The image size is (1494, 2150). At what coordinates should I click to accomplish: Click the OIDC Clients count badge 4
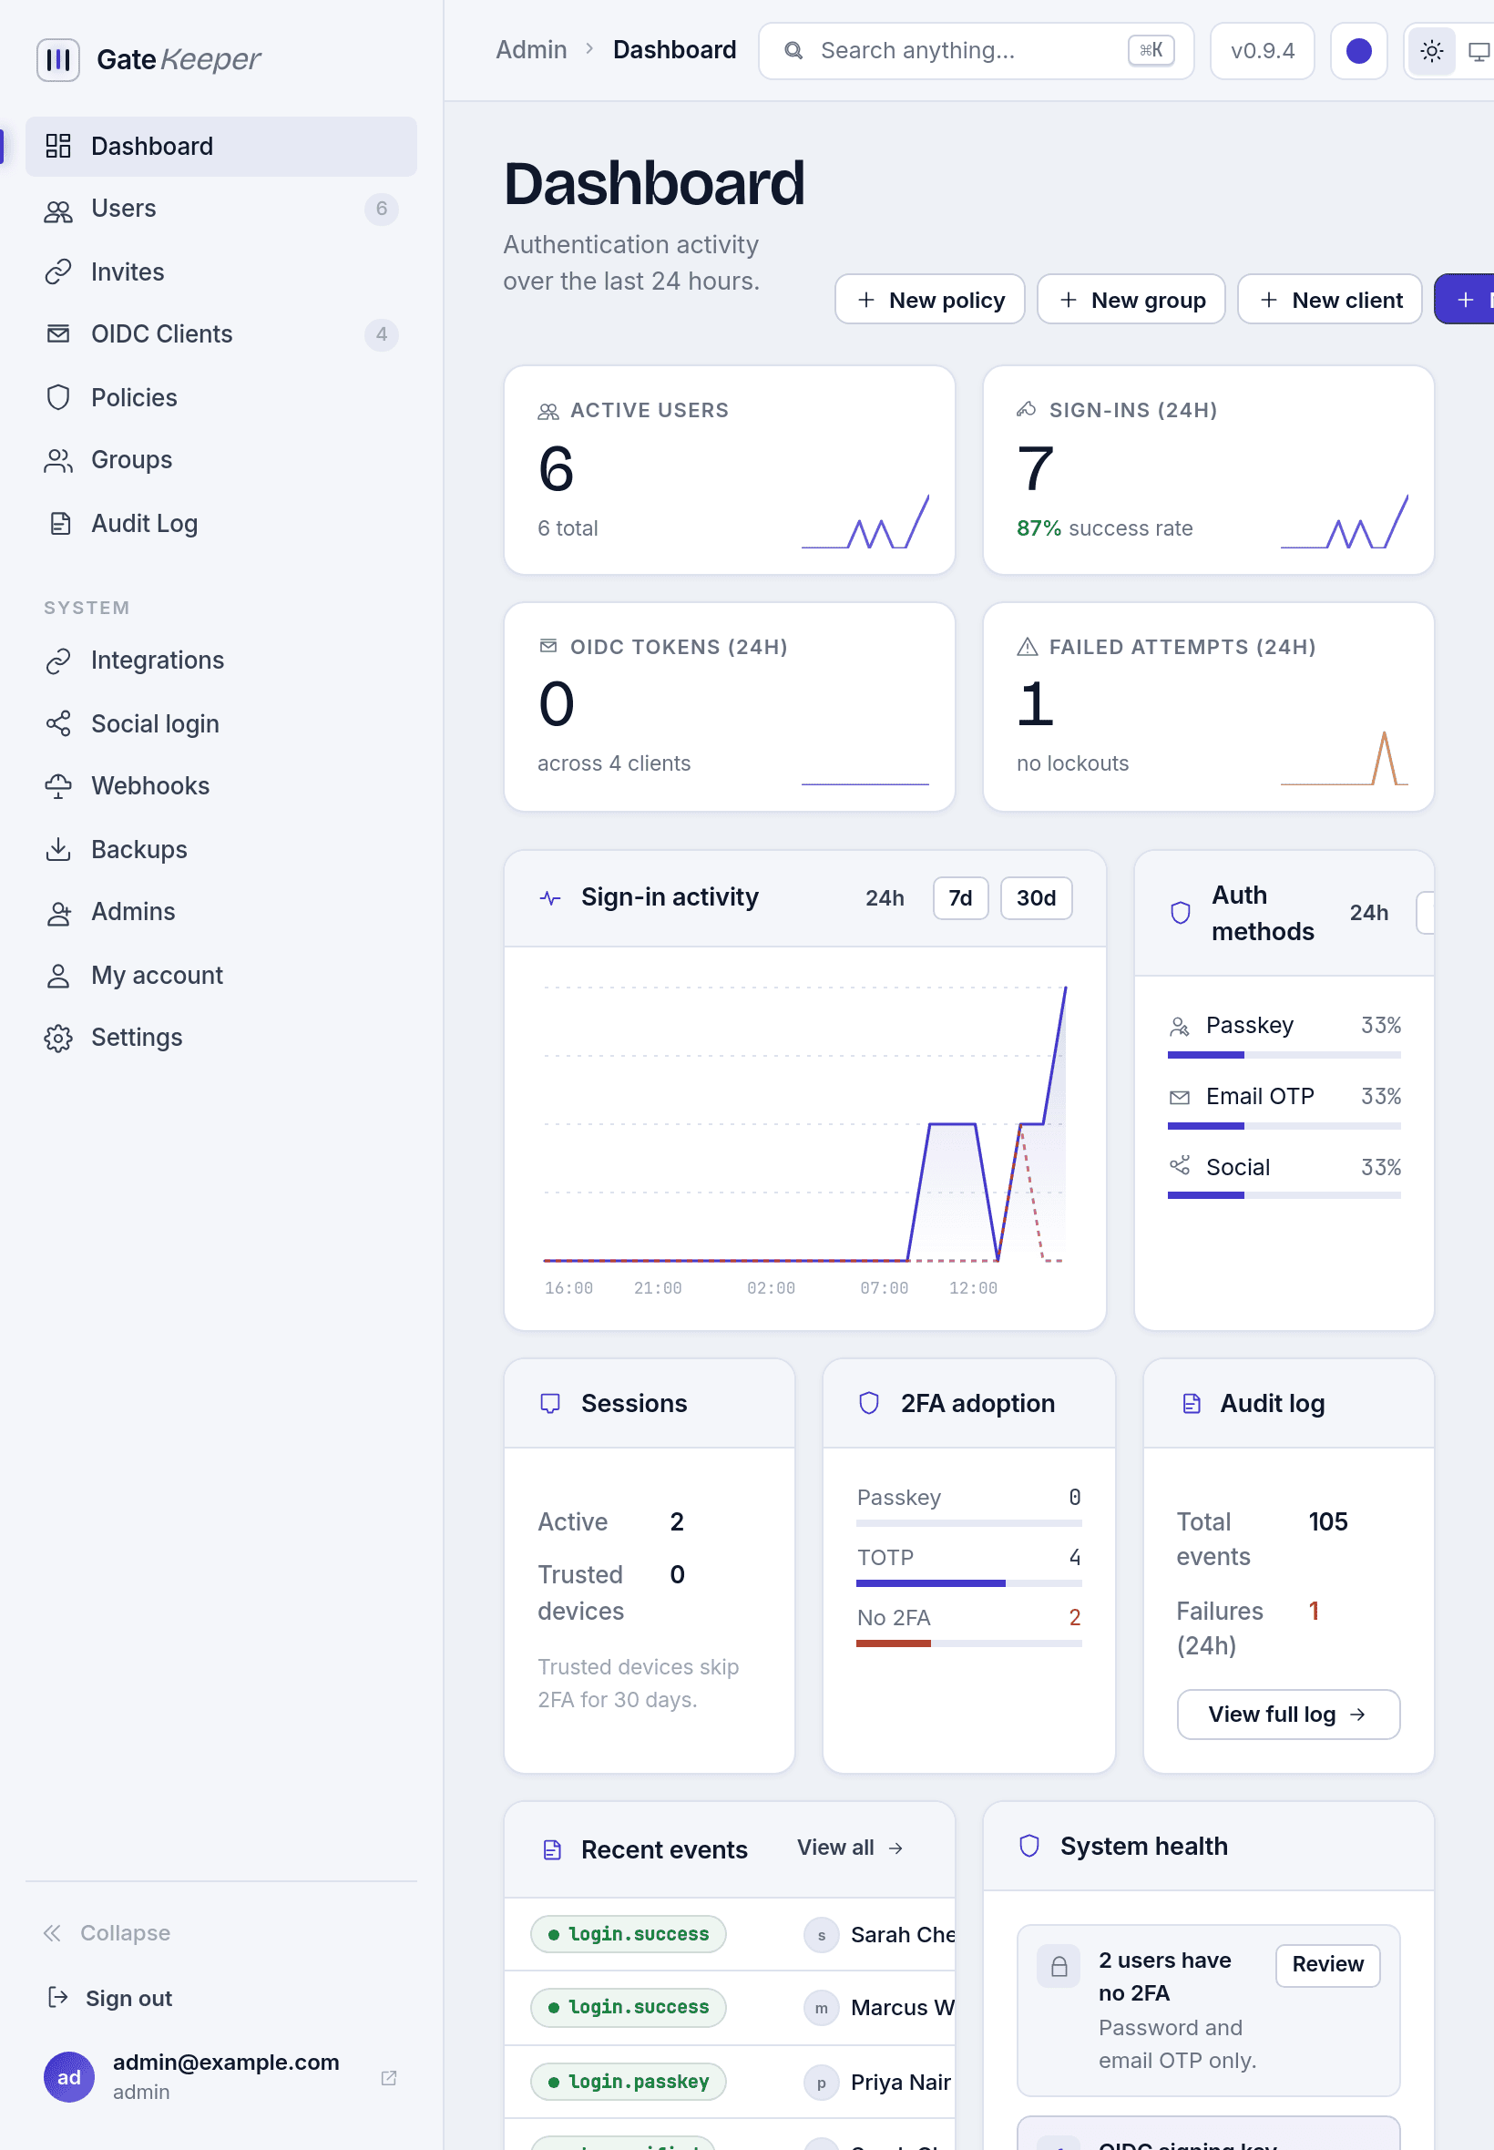click(x=382, y=335)
